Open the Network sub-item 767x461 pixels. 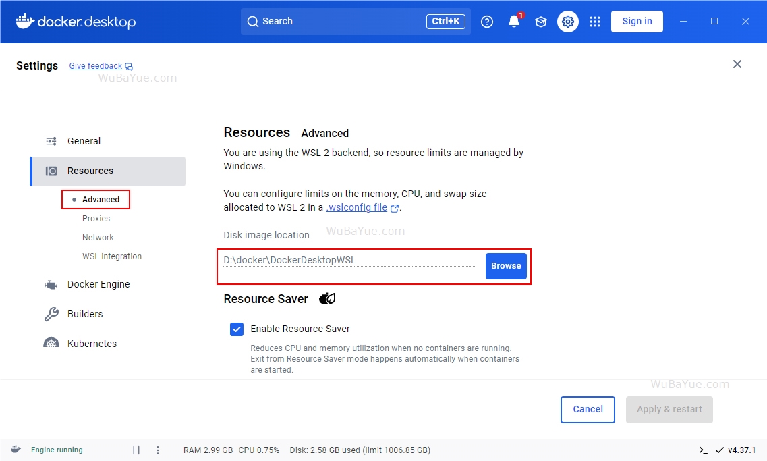98,238
